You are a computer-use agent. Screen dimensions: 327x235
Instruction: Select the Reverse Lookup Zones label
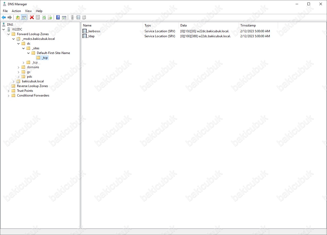coord(32,86)
